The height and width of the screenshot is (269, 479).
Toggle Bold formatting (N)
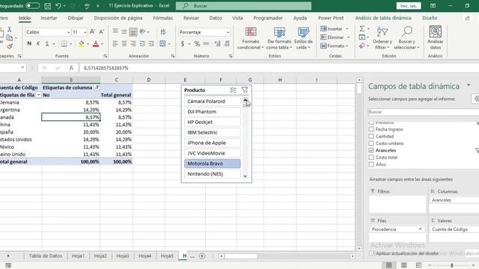point(29,44)
